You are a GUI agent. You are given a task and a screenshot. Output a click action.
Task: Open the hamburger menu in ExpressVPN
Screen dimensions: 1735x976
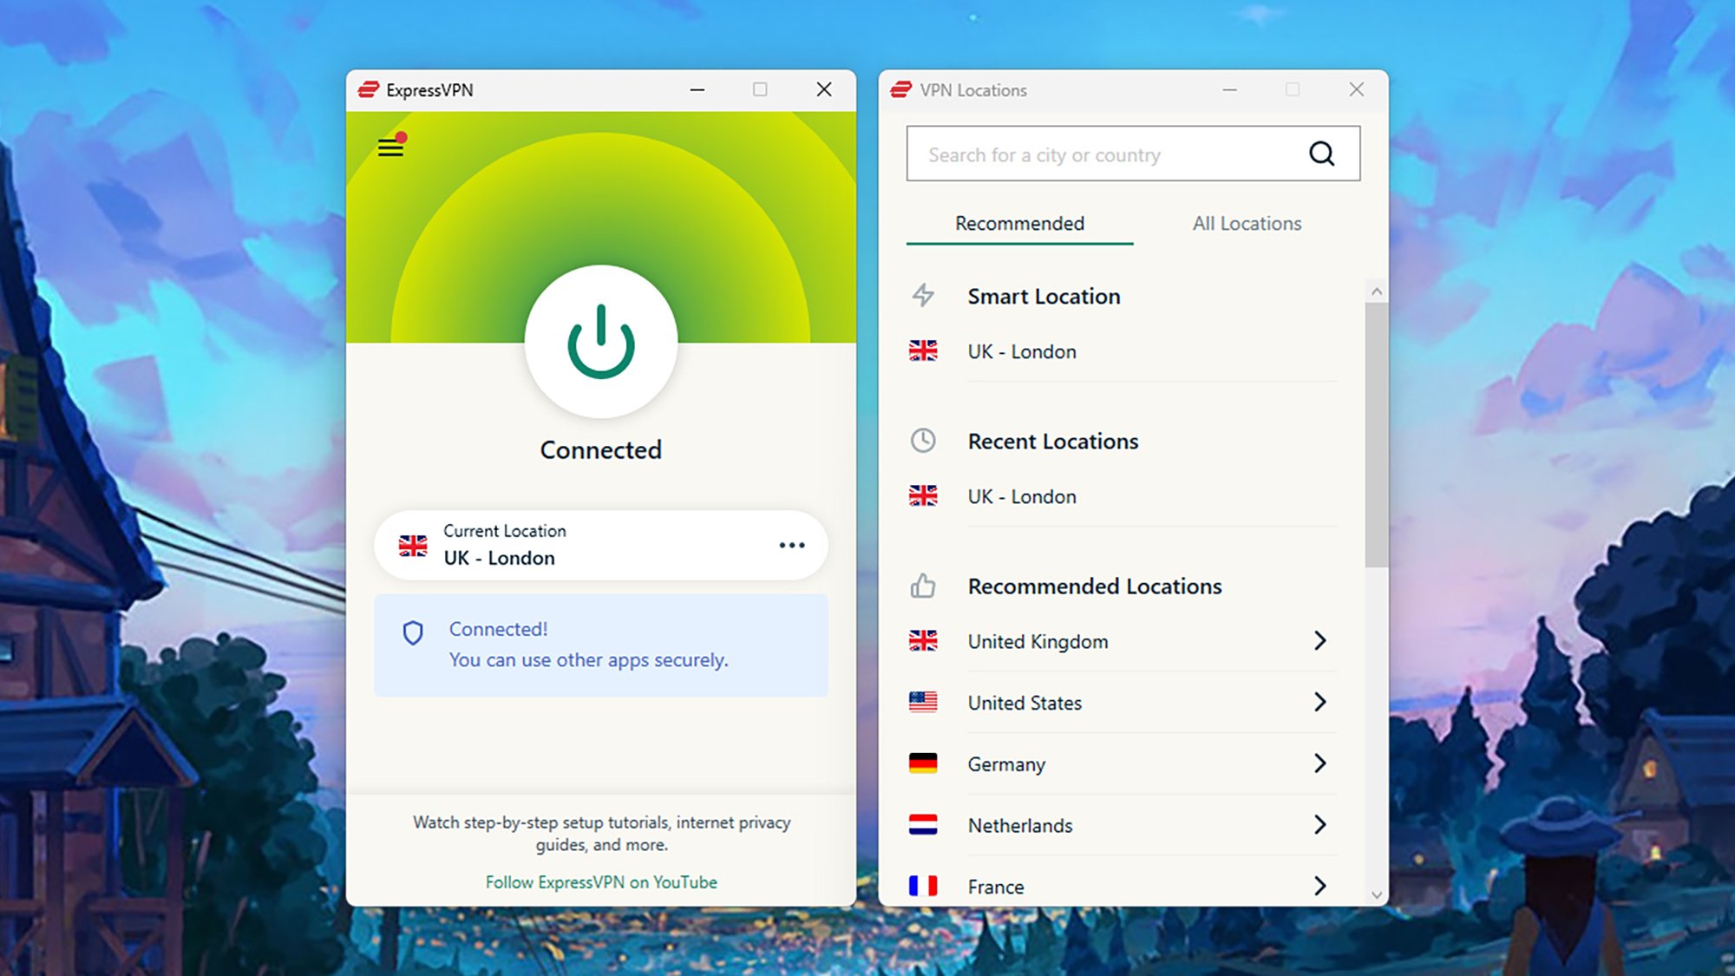point(391,147)
